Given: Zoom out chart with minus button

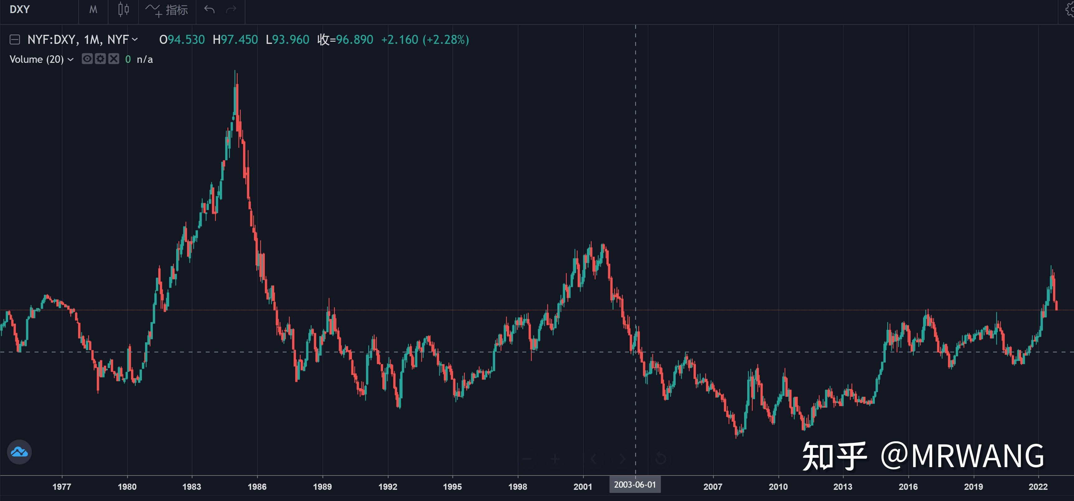Looking at the screenshot, I should click(x=527, y=459).
